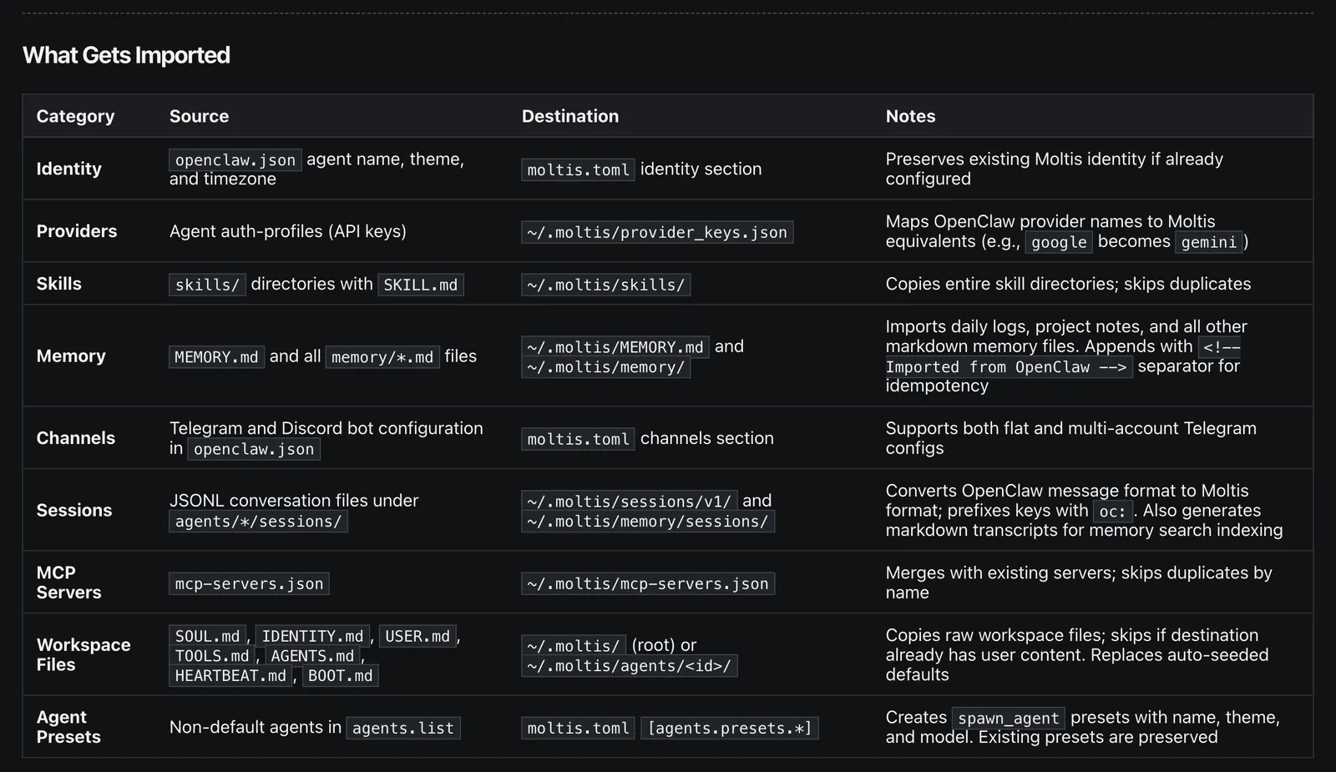1336x772 pixels.
Task: Click ~/.moltis/sessions/v1/ code
Action: [x=630, y=501]
